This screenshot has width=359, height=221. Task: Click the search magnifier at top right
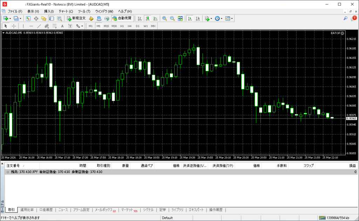(345, 18)
